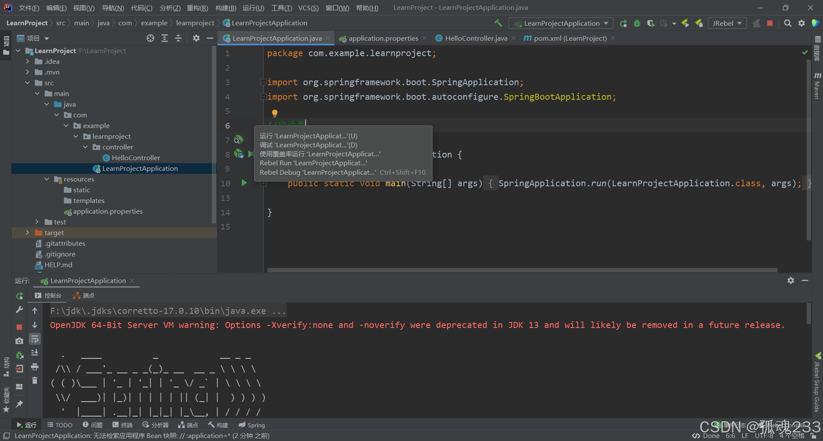The image size is (823, 441).
Task: Click down the stack trace arrow
Action: click(x=35, y=325)
